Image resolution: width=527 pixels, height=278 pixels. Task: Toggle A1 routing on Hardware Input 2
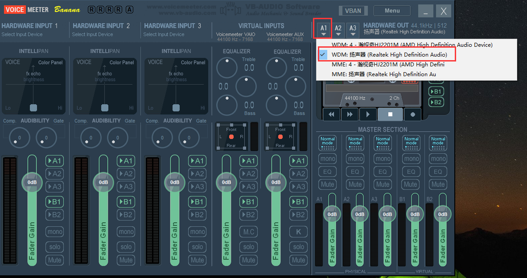[126, 161]
